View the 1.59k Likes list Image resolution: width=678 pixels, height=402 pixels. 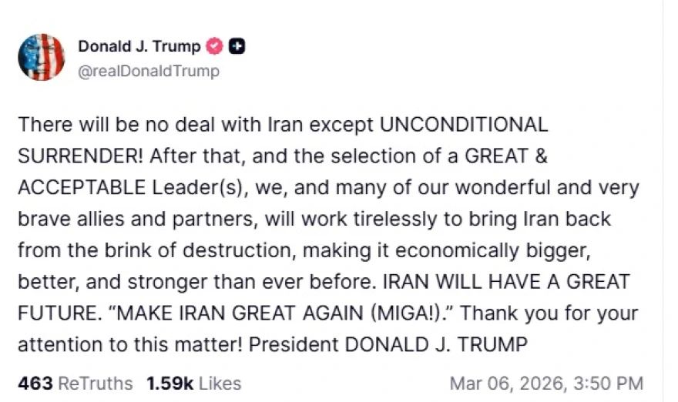tap(193, 383)
